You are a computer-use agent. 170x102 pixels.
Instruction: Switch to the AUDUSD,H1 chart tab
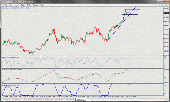pyautogui.click(x=28, y=99)
